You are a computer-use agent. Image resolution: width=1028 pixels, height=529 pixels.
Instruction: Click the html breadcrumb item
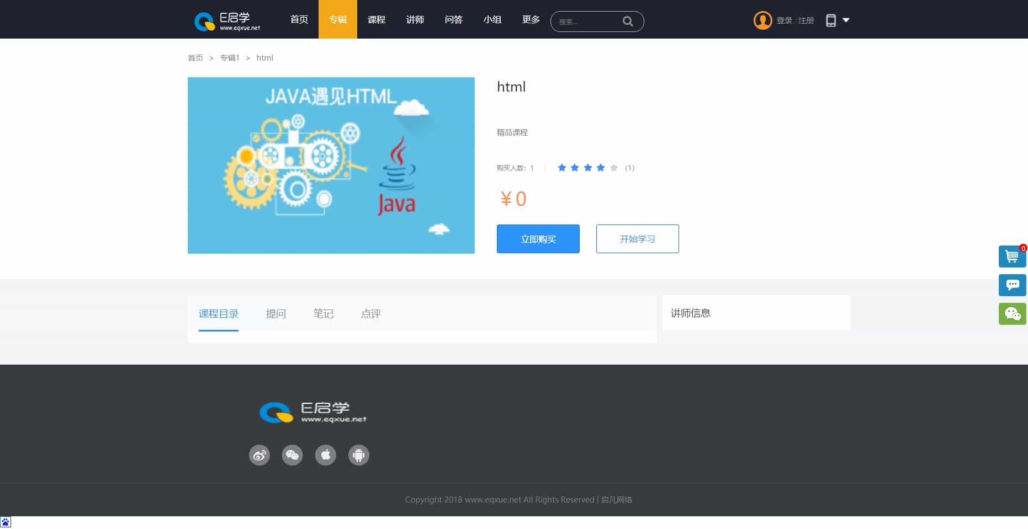pyautogui.click(x=265, y=58)
